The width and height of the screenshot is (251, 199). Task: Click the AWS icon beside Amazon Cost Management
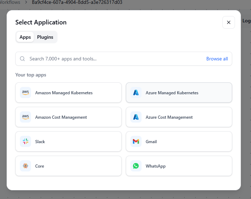point(25,117)
